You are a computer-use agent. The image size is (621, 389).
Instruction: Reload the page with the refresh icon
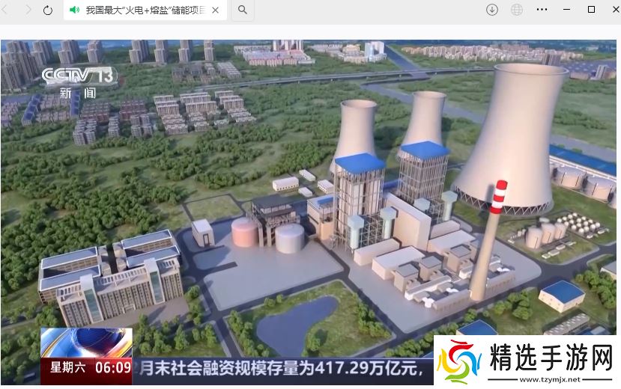point(48,10)
